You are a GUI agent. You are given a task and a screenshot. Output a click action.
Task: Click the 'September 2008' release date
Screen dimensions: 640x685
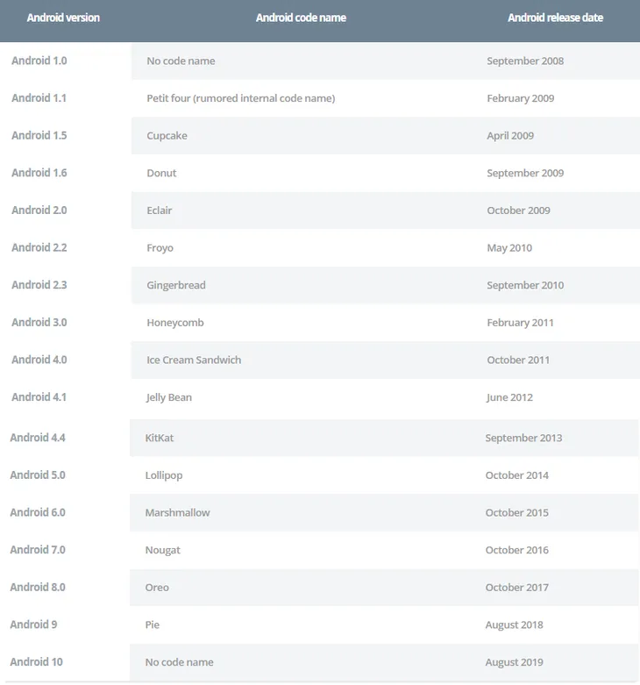tap(525, 61)
